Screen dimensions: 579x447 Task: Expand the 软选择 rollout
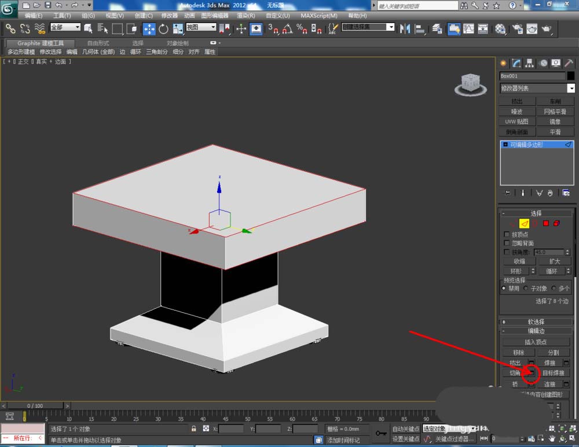pyautogui.click(x=536, y=322)
